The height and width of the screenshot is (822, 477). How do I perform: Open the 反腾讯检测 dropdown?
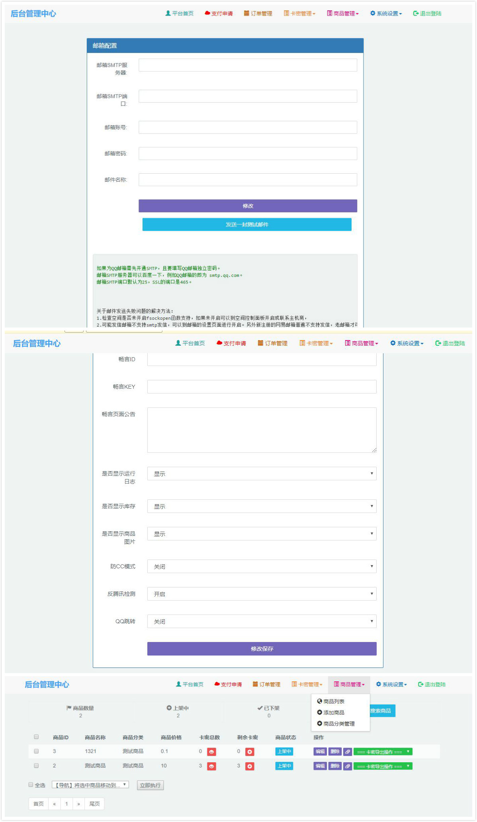[262, 594]
